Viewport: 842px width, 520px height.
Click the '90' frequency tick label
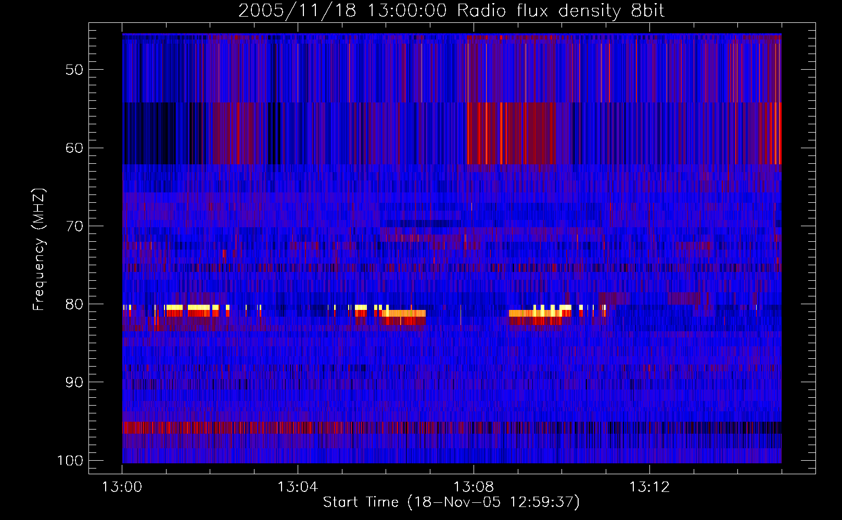click(74, 382)
